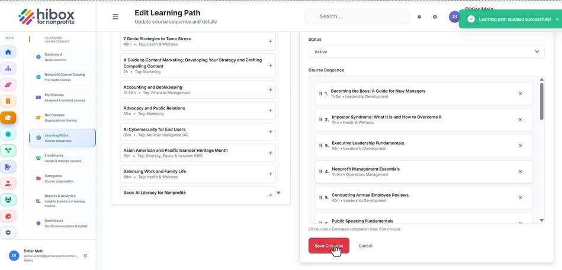Add AI Cybersecurity for End Users course
Screen dimensions: 562x270
[270, 132]
